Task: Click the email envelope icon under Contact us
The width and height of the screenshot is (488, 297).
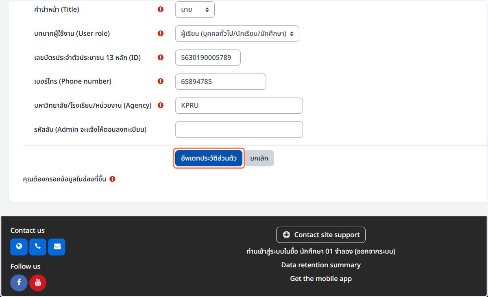Action: click(57, 247)
